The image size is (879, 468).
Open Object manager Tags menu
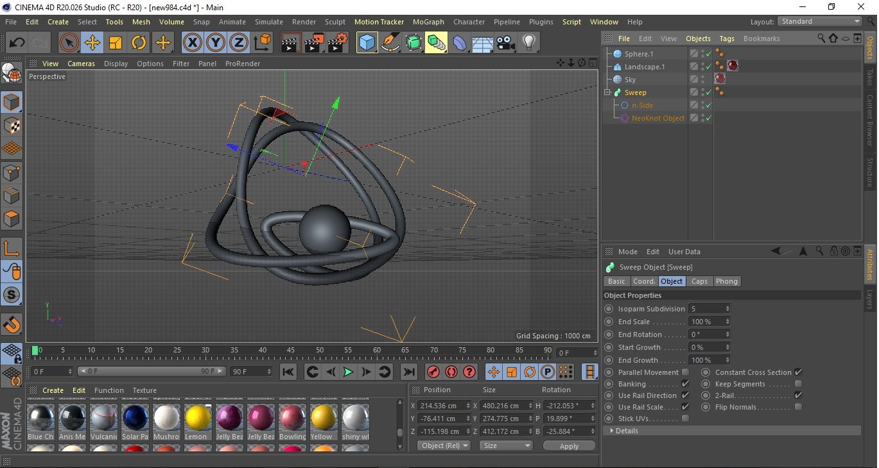(726, 39)
